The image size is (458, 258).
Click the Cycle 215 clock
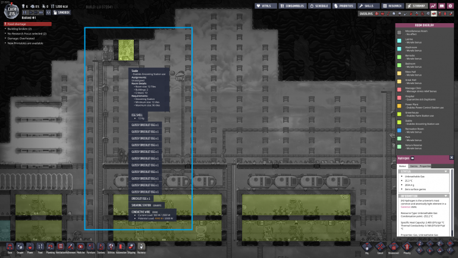(12, 11)
